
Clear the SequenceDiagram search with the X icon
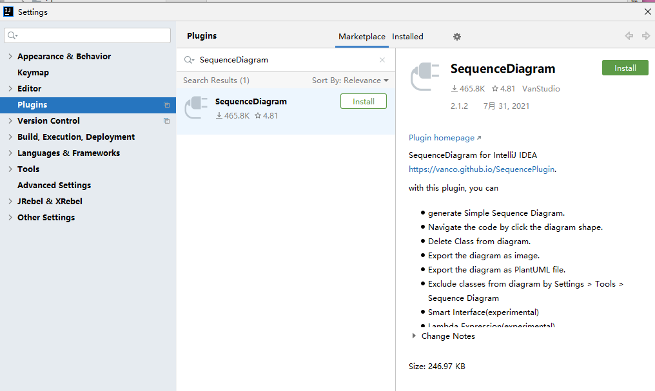382,59
